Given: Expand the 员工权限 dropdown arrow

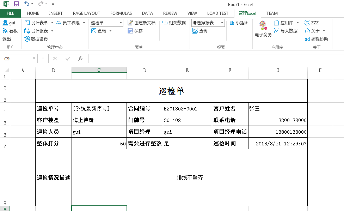Looking at the screenshot, I should (x=84, y=23).
